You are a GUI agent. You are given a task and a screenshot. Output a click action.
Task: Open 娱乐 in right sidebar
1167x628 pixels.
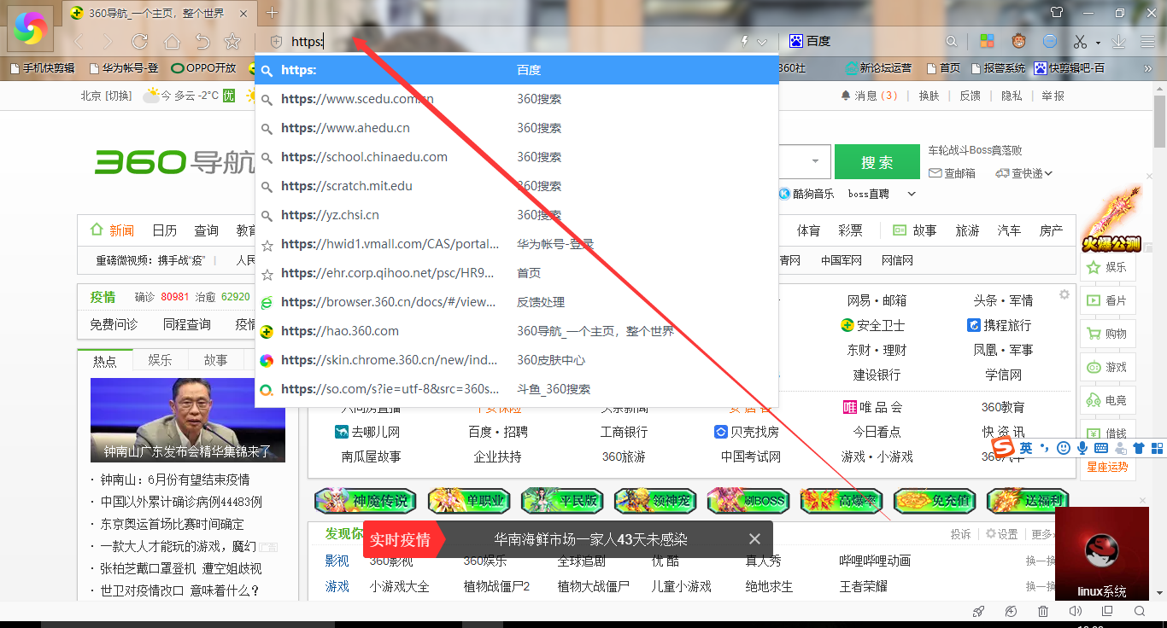tap(1106, 267)
